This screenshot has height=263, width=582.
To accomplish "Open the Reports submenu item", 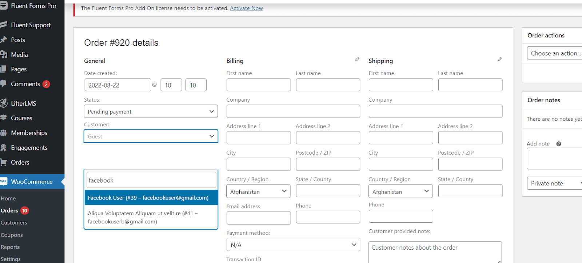I will pyautogui.click(x=10, y=247).
